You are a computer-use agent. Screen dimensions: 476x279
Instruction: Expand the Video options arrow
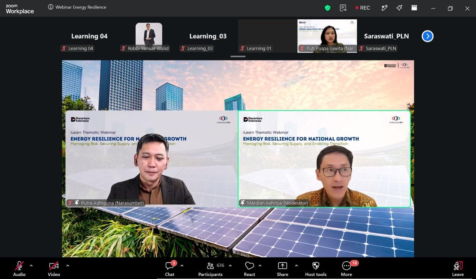[x=67, y=266]
